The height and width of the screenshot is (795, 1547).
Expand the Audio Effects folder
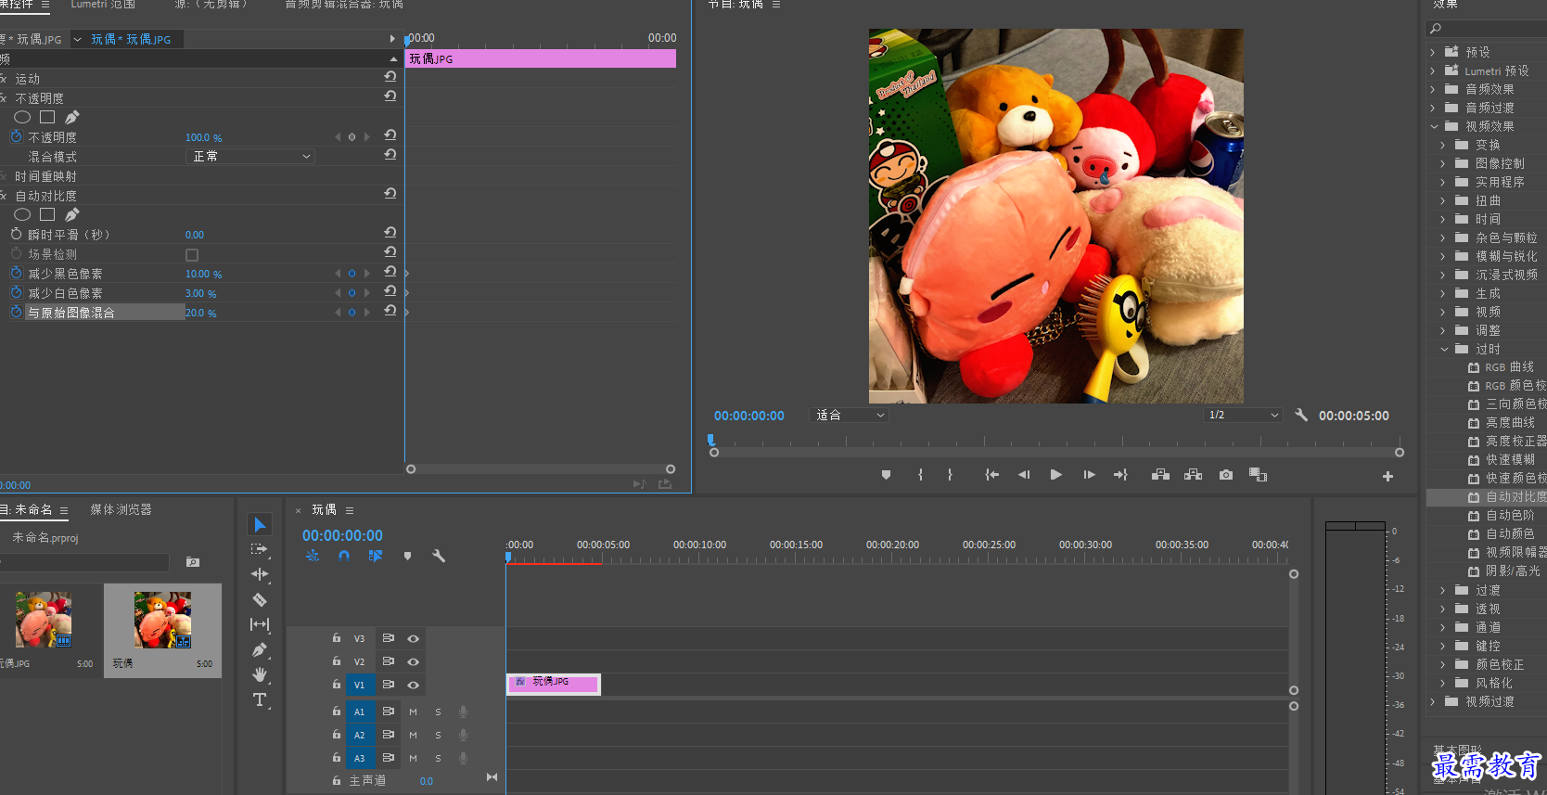1433,89
